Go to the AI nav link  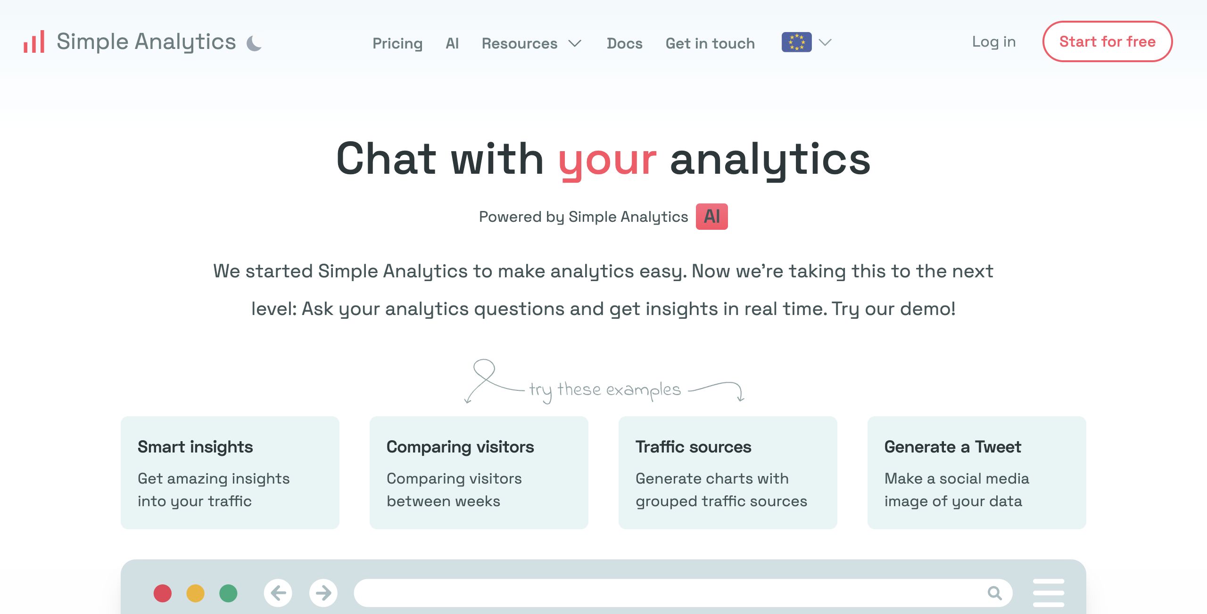tap(452, 43)
